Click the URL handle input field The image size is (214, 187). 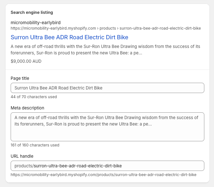pos(107,166)
